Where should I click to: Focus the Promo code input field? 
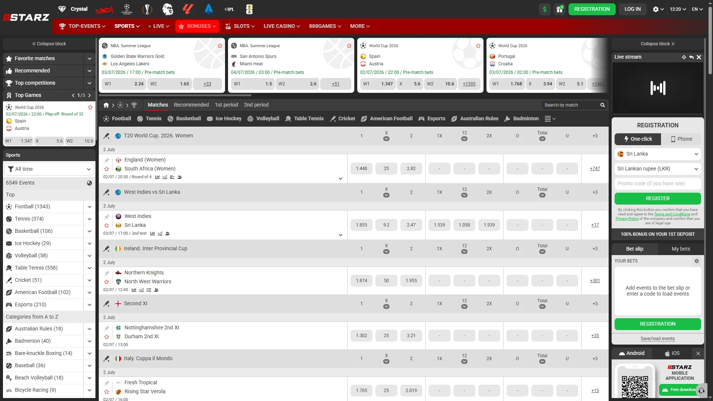tap(658, 184)
